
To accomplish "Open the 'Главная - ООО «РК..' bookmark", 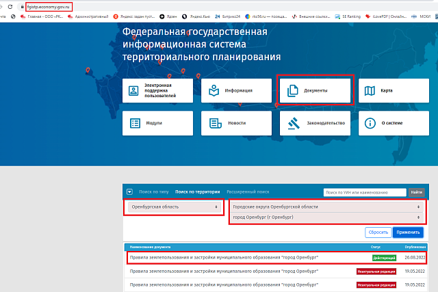I will (x=42, y=16).
